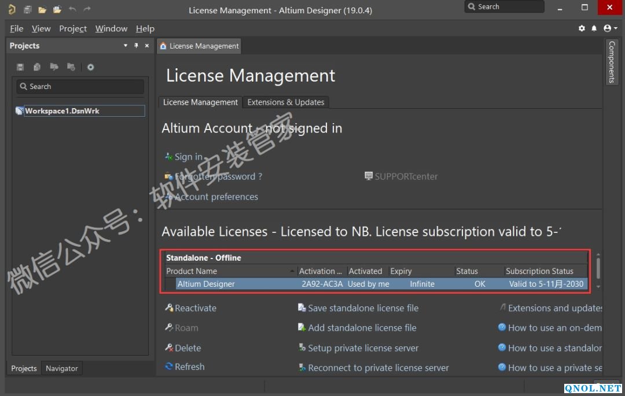Viewport: 625px width, 396px height.
Task: Open the Projects panel dropdown arrow
Action: [126, 46]
